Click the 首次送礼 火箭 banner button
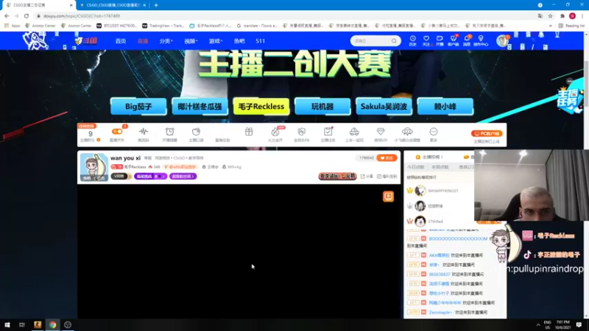Screen dimensions: 589x331 point(337,176)
